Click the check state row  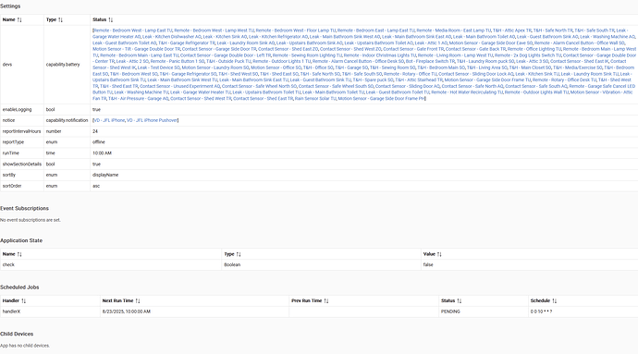[319, 265]
